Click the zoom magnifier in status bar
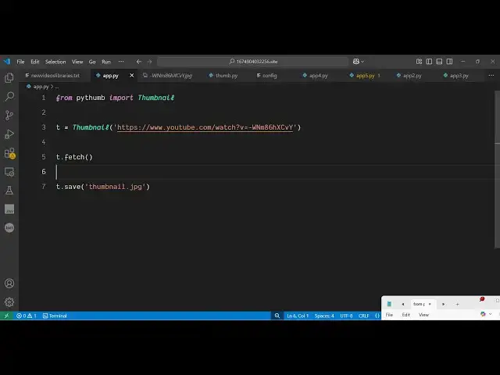 click(277, 316)
